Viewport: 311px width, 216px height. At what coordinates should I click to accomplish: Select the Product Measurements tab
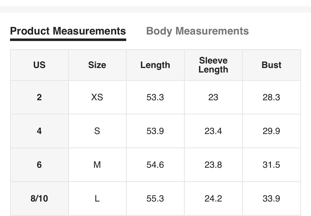[x=68, y=31]
